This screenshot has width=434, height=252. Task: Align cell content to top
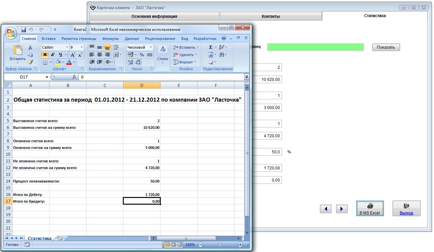92,47
